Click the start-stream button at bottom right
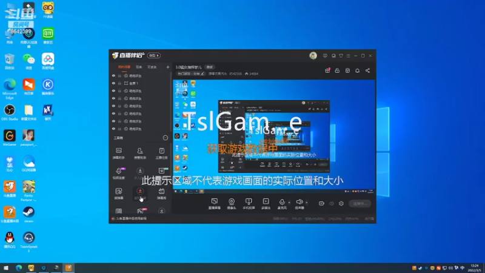The height and width of the screenshot is (273, 485). (360, 203)
